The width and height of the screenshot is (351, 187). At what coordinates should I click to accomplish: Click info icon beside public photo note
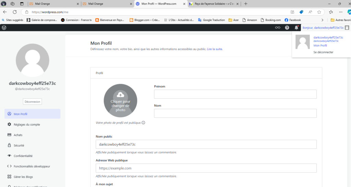pyautogui.click(x=143, y=123)
